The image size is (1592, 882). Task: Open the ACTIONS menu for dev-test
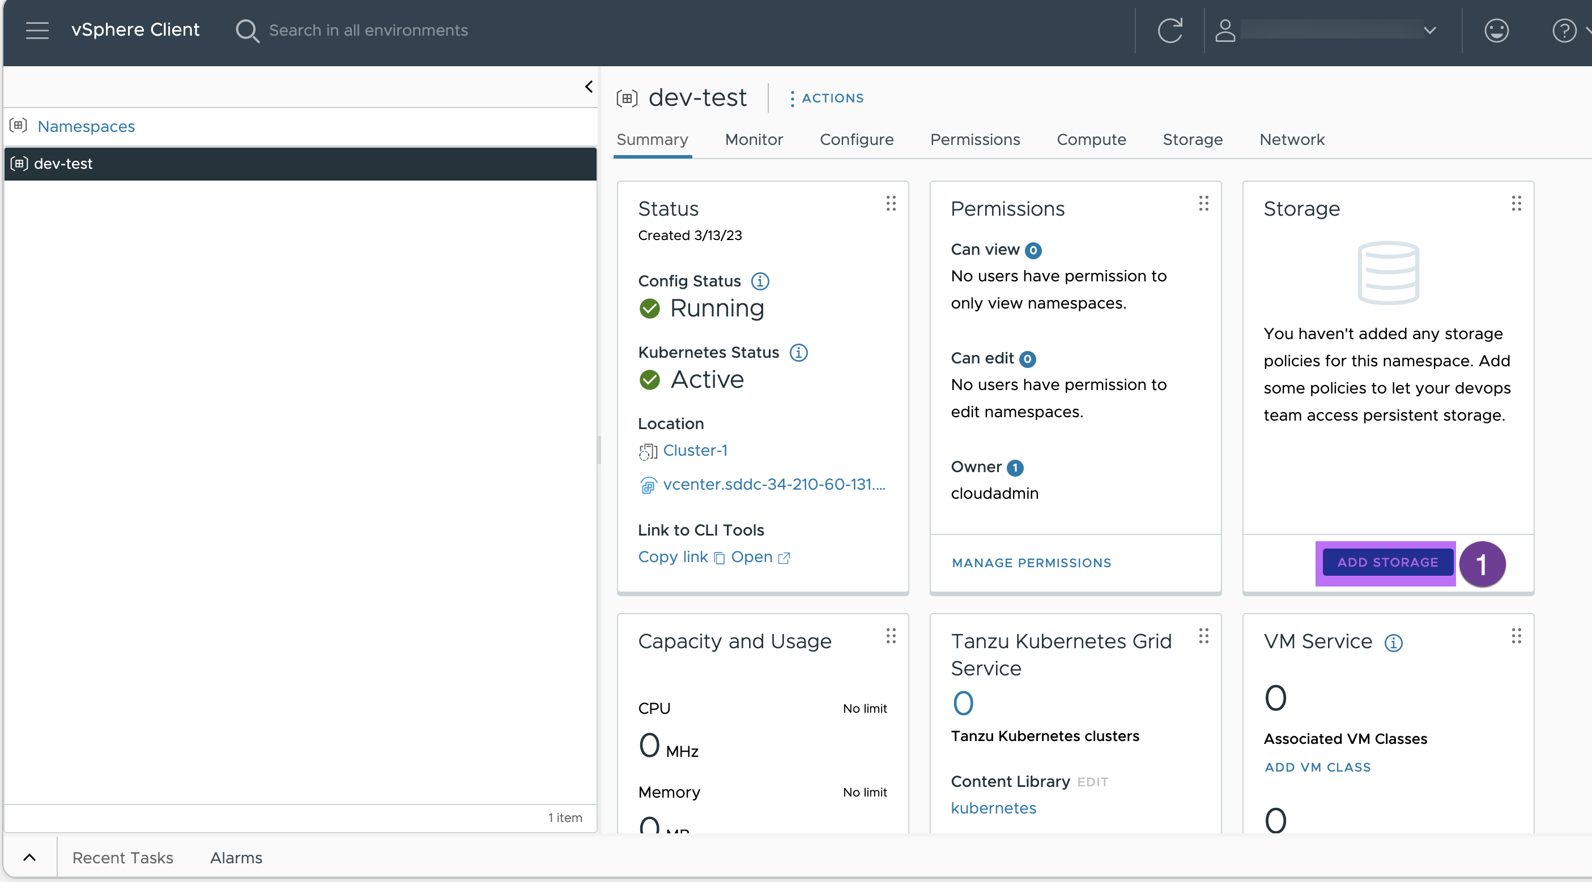click(x=826, y=98)
